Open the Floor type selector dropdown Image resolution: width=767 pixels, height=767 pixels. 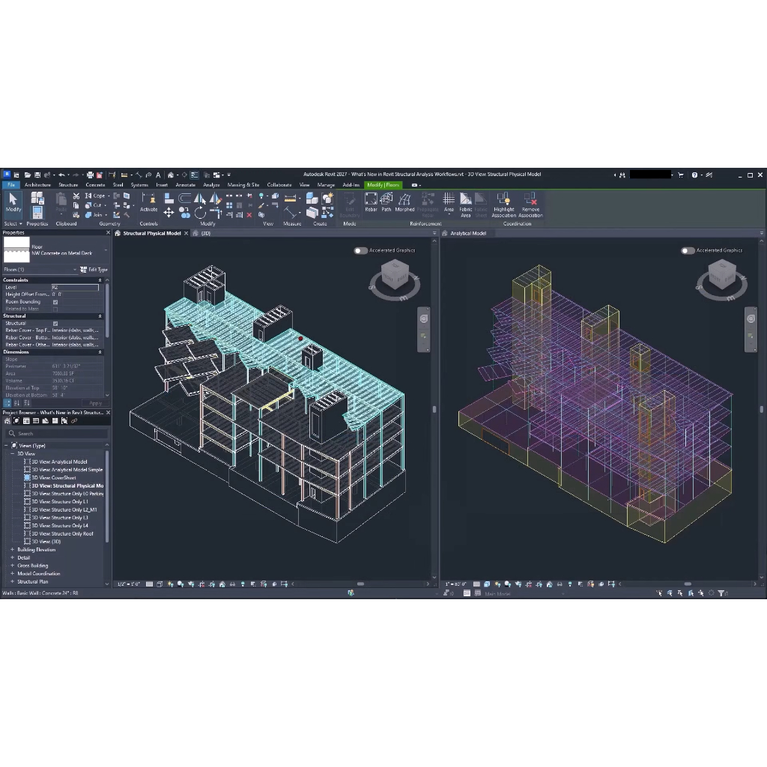coord(106,250)
